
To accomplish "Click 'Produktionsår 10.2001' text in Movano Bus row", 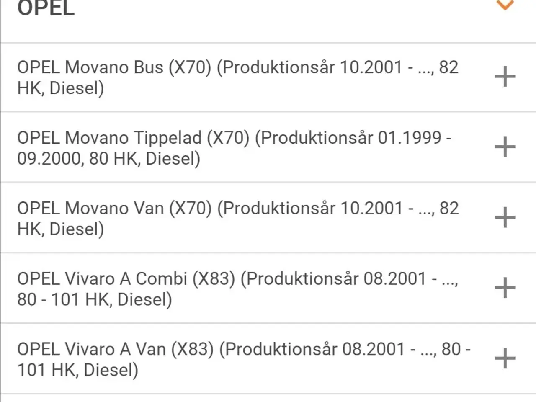I will pos(312,67).
